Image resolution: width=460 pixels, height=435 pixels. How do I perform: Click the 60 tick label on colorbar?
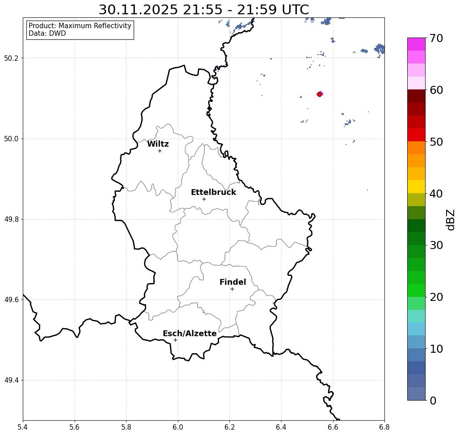coord(436,90)
